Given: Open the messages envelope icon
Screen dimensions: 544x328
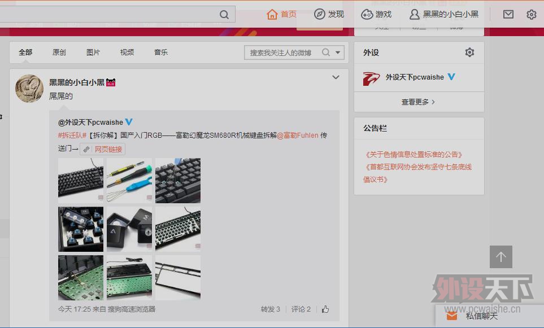Looking at the screenshot, I should [508, 14].
